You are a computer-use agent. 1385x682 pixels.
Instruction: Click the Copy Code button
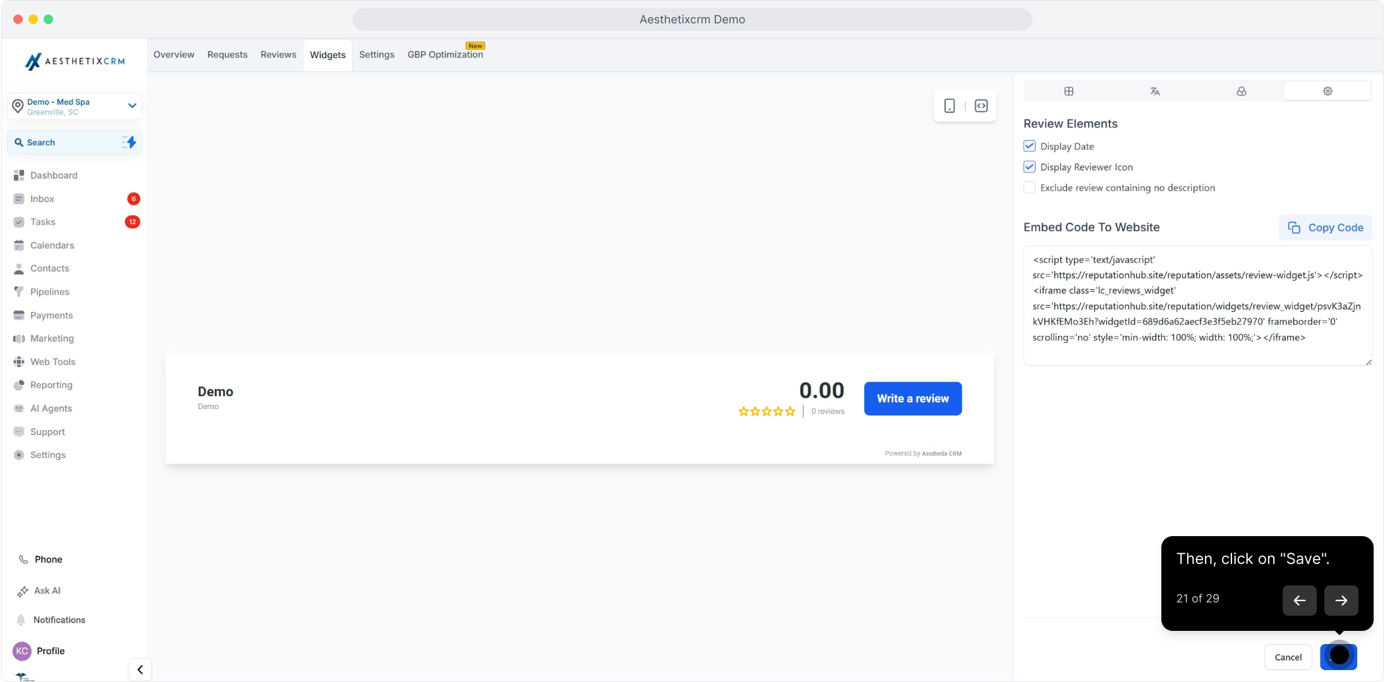coord(1326,227)
